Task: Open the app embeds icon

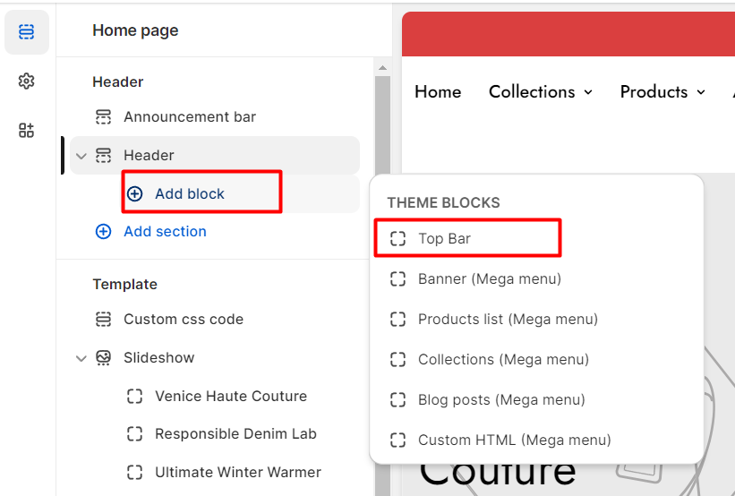Action: [26, 131]
